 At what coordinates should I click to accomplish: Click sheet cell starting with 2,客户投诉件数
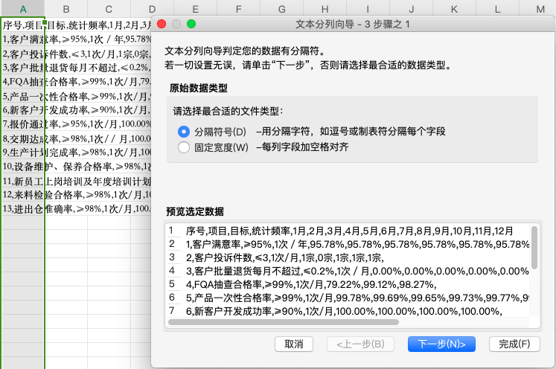coord(22,54)
